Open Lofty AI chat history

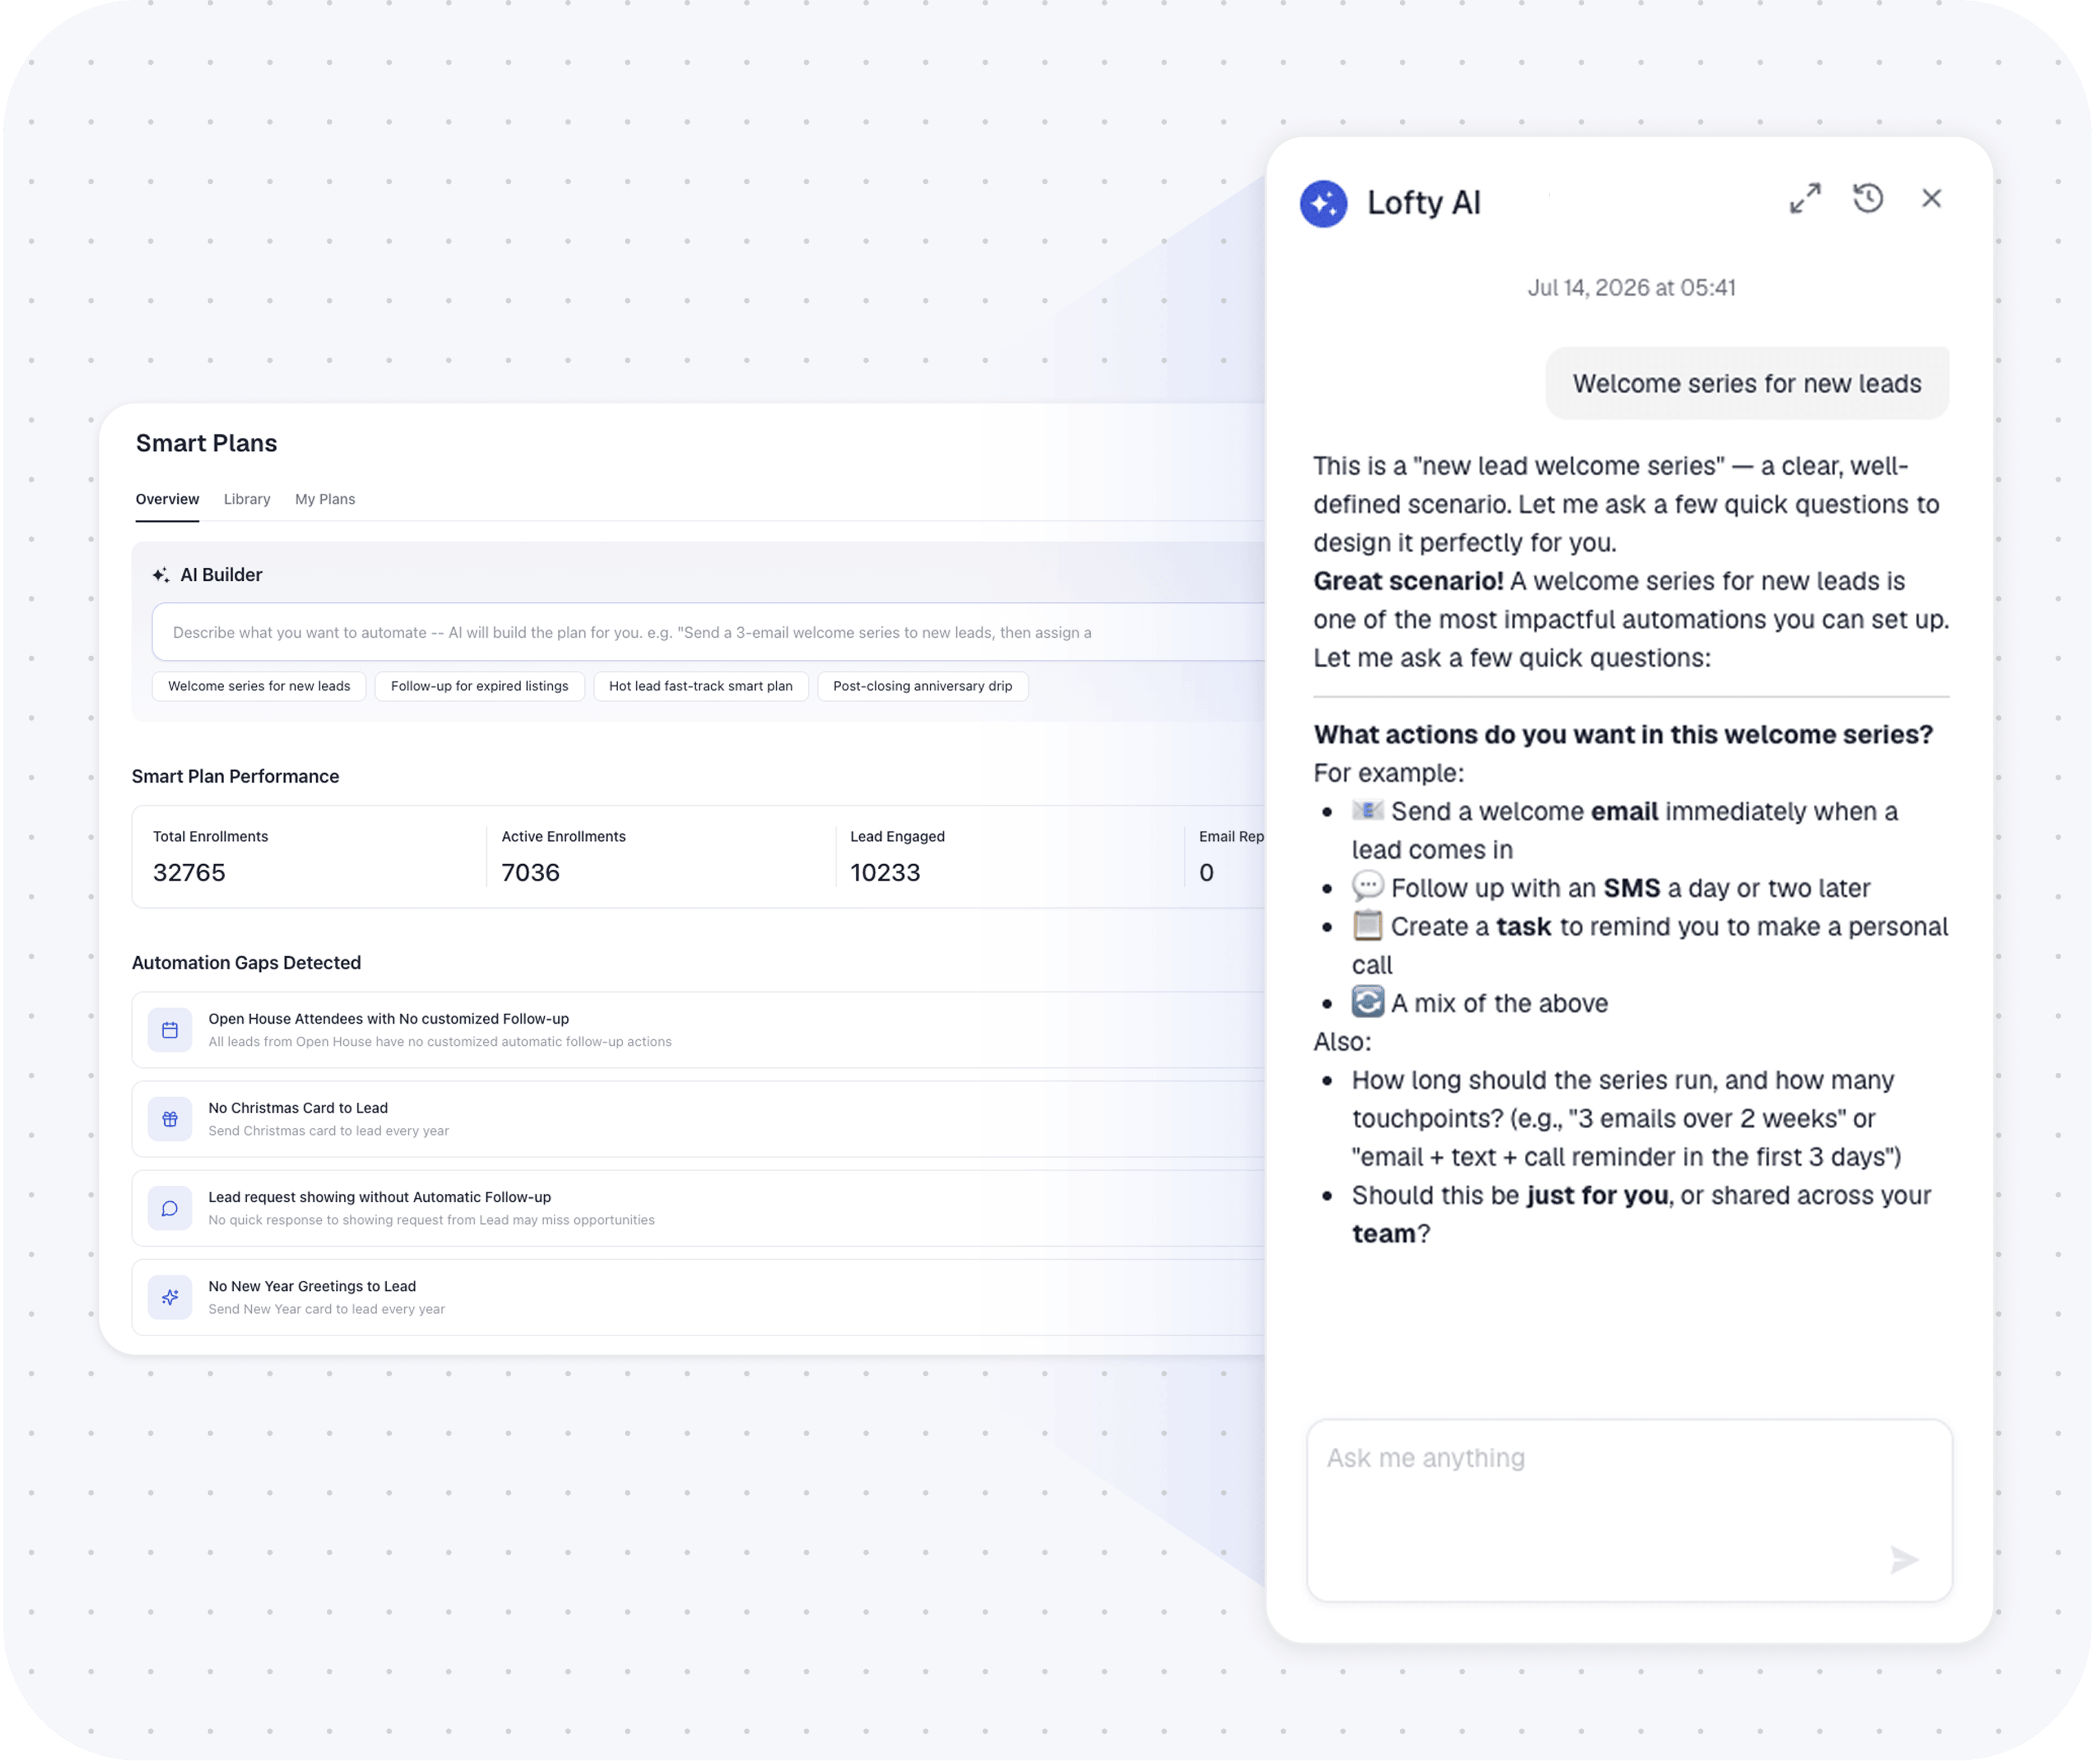point(1868,198)
